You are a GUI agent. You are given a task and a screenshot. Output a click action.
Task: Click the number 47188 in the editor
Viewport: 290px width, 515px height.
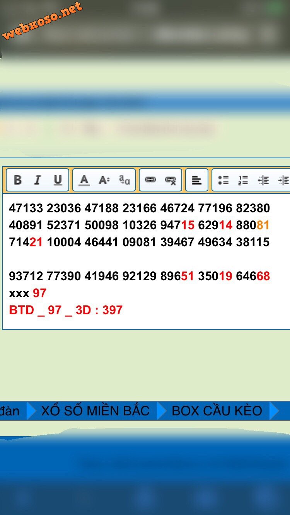click(x=102, y=208)
